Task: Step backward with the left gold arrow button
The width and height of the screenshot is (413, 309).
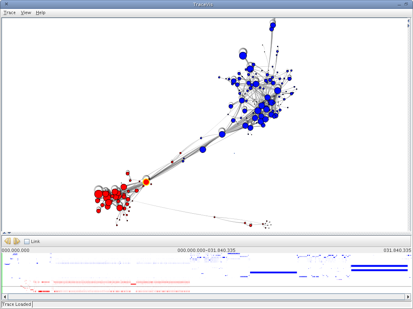Action: (8, 241)
